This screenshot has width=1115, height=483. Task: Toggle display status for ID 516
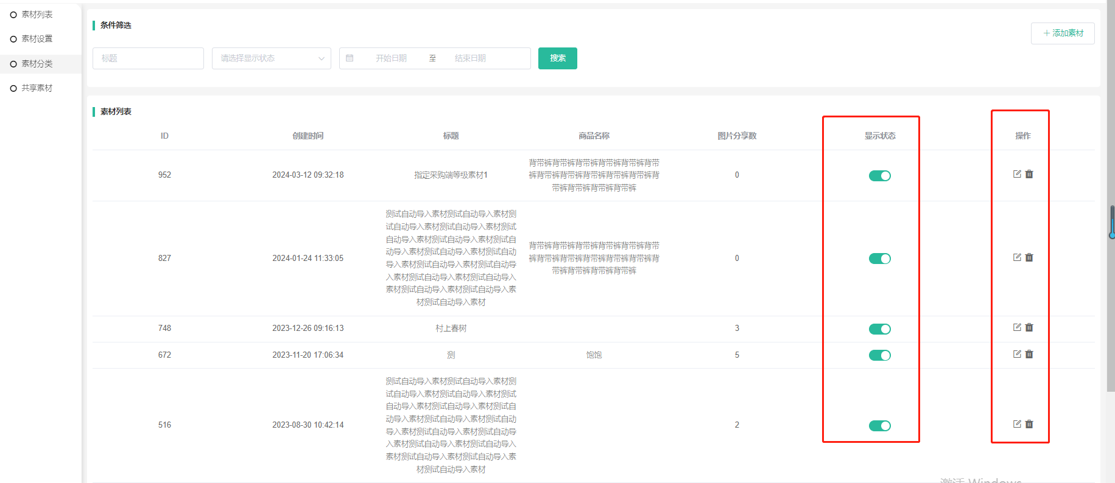click(879, 426)
